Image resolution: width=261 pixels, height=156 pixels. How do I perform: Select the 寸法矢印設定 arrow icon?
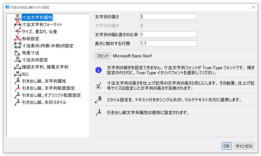pyautogui.click(x=17, y=60)
